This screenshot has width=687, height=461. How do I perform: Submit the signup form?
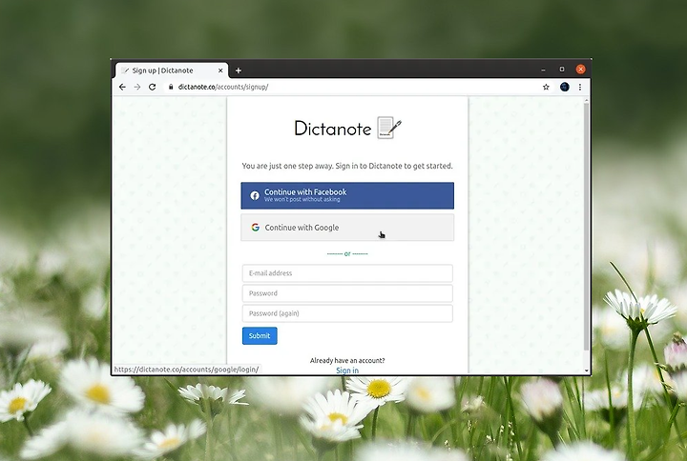point(260,336)
